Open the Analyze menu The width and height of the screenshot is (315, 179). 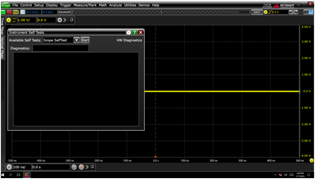[x=115, y=5]
